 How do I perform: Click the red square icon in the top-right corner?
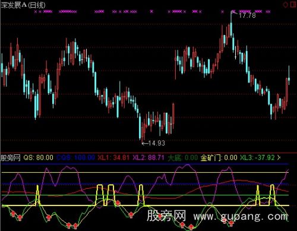coord(293,4)
